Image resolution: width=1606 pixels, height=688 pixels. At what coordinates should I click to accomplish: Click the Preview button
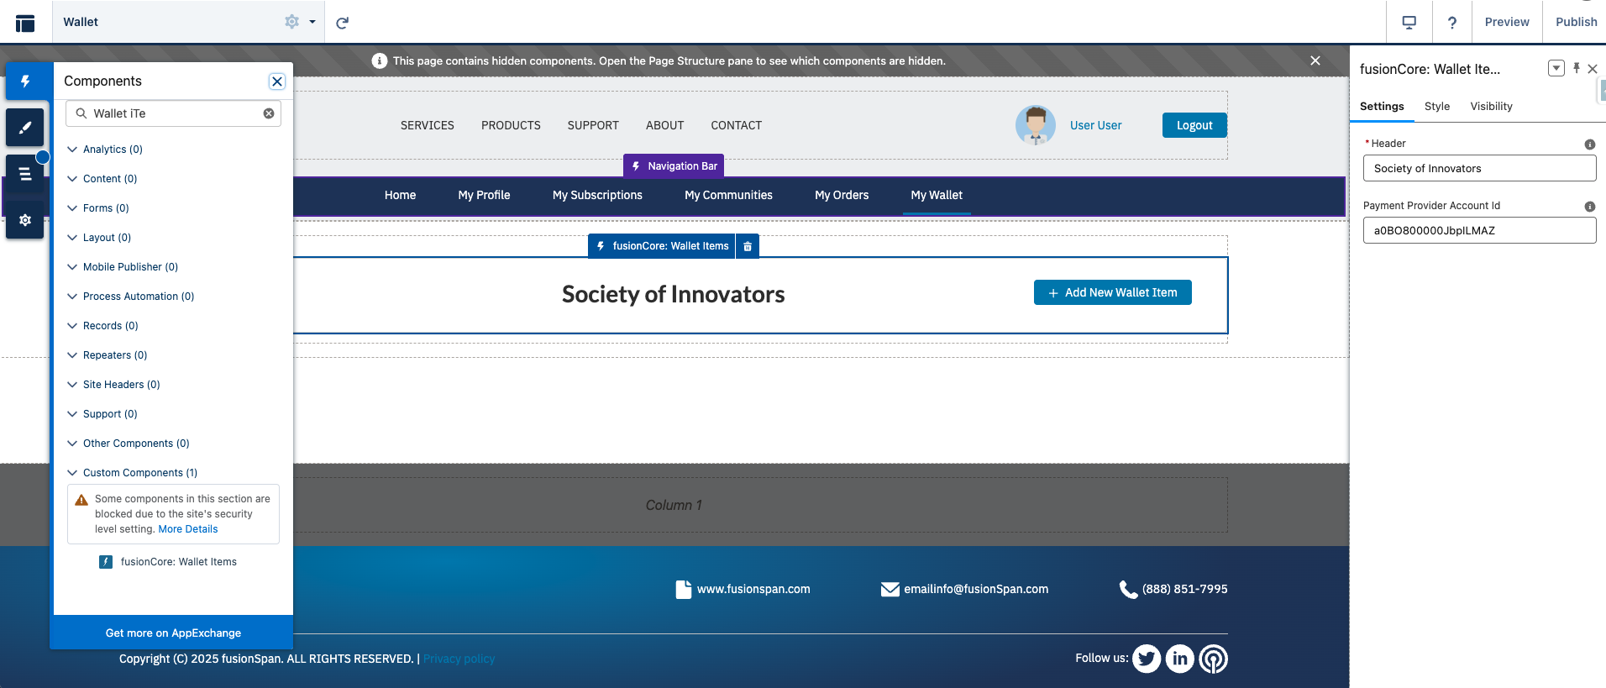(x=1507, y=22)
